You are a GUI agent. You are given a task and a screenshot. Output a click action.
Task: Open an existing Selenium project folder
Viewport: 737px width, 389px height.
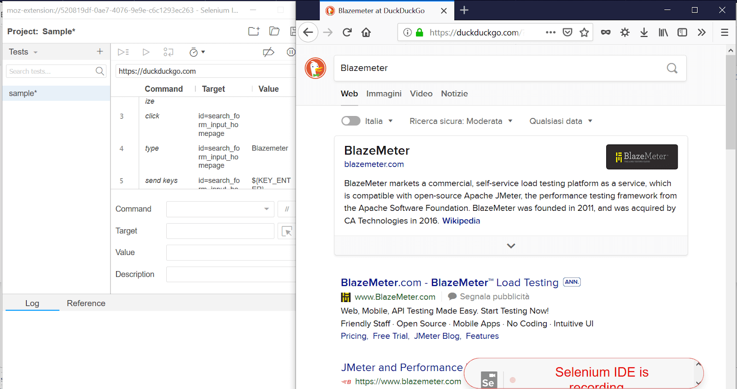click(275, 31)
